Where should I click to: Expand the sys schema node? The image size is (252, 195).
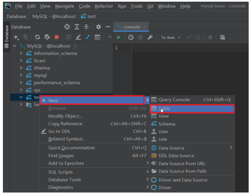[x=21, y=90]
